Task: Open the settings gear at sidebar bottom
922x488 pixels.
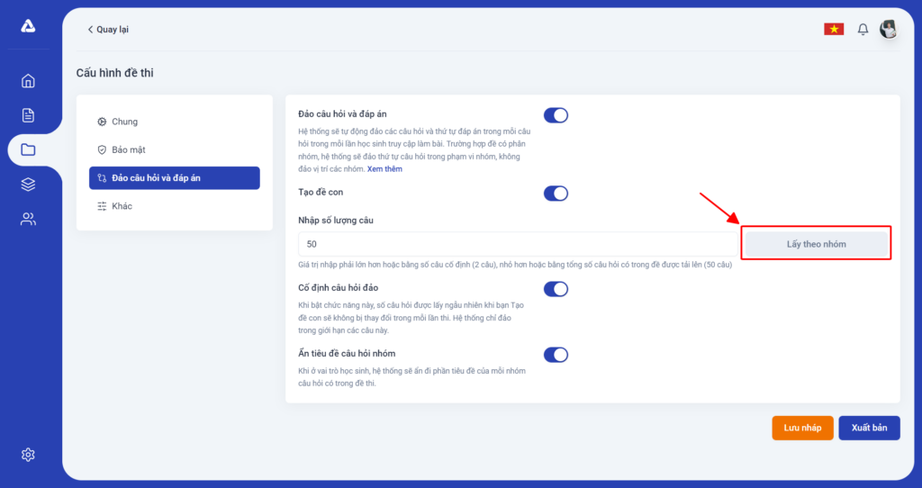Action: tap(28, 455)
